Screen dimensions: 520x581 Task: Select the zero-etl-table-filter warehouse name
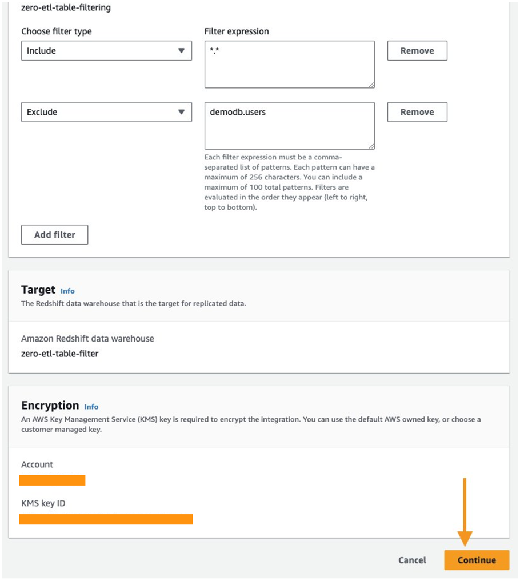60,354
